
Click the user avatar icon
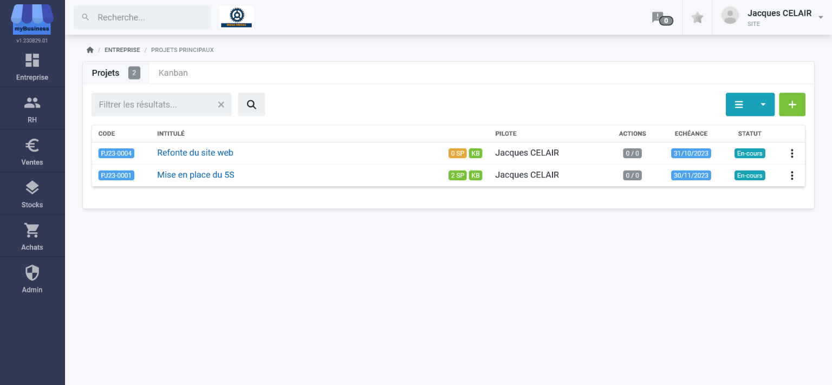[730, 16]
